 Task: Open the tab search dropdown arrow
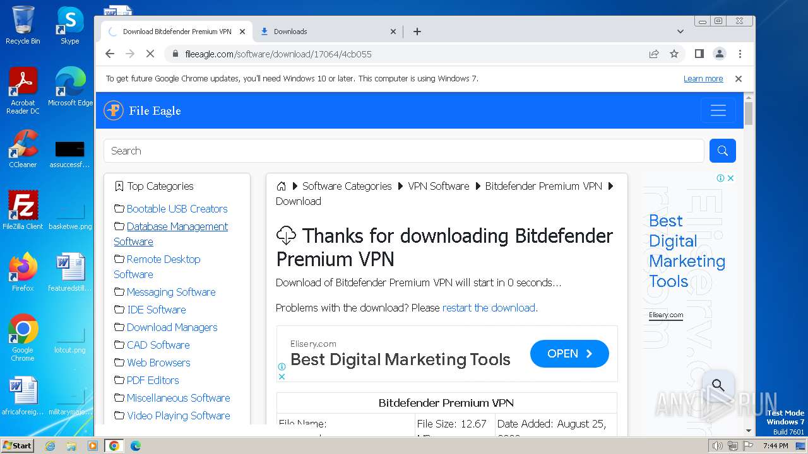(x=680, y=32)
